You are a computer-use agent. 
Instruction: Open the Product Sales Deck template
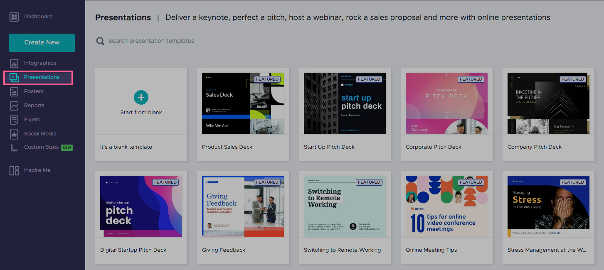tap(243, 103)
